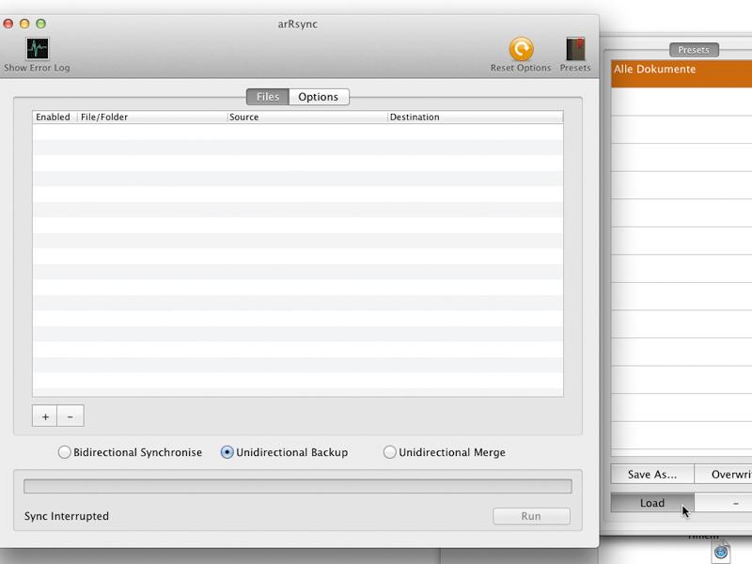This screenshot has width=752, height=564.
Task: Toggle the Presets drawer icon in toolbar
Action: point(575,49)
